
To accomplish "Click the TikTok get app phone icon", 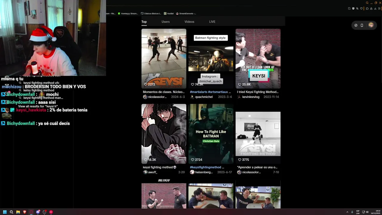I will (362, 25).
